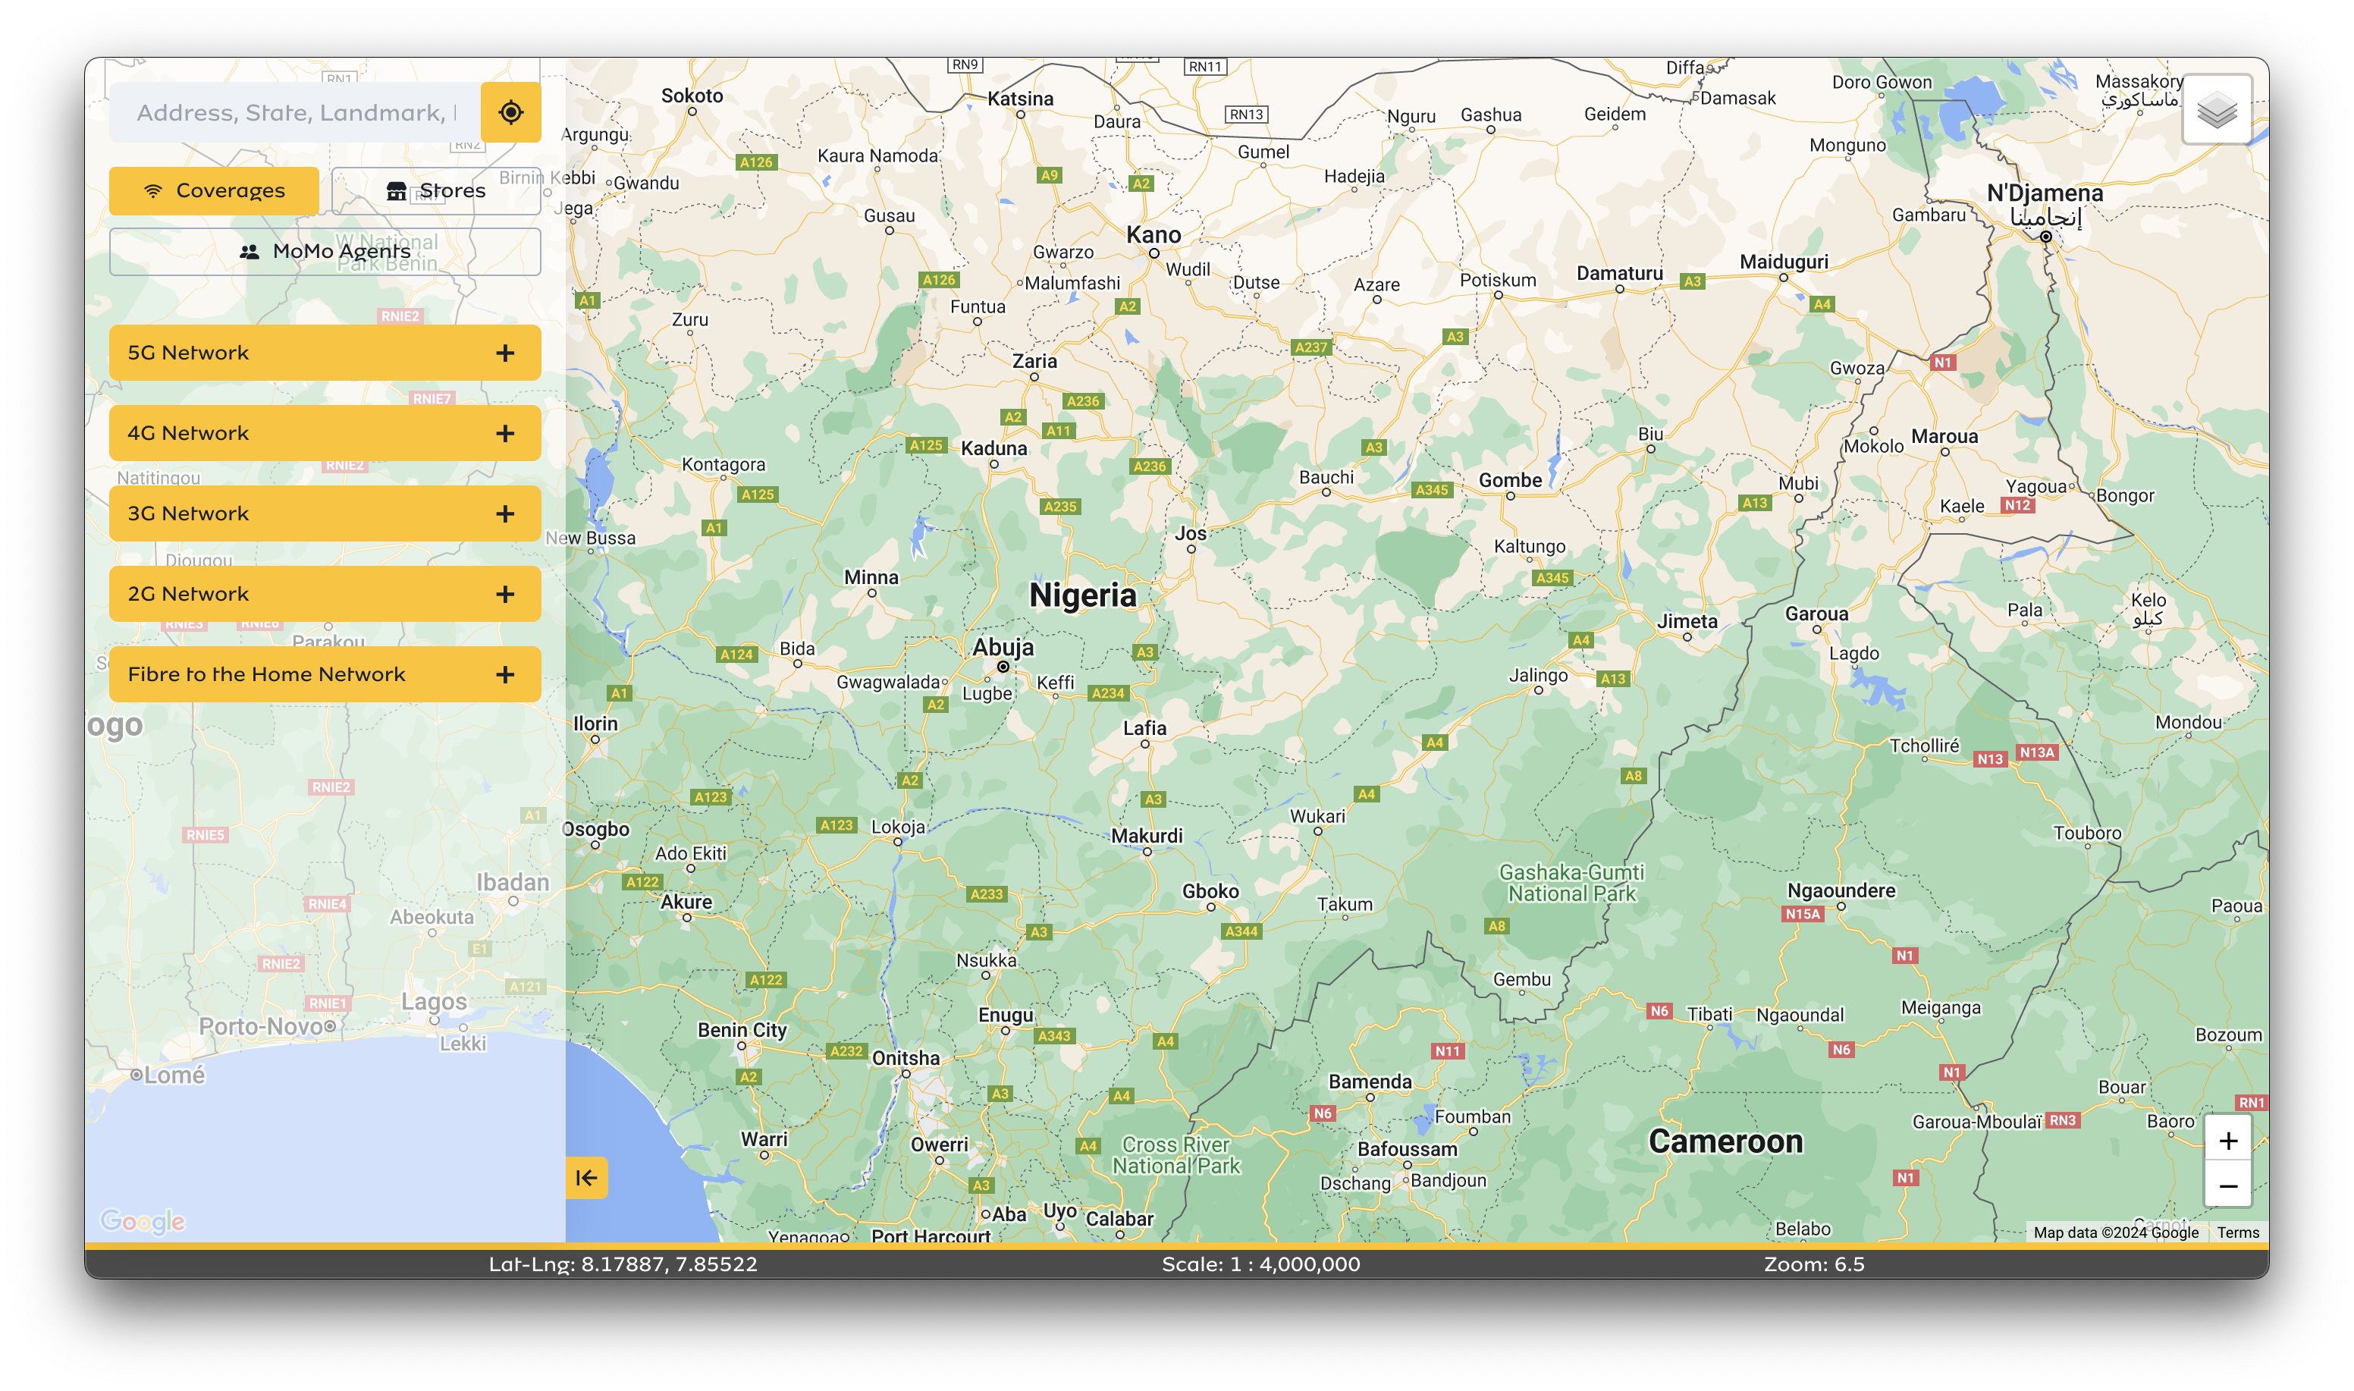The image size is (2354, 1391).
Task: Collapse the sidebar with the arrow button
Action: [x=587, y=1177]
